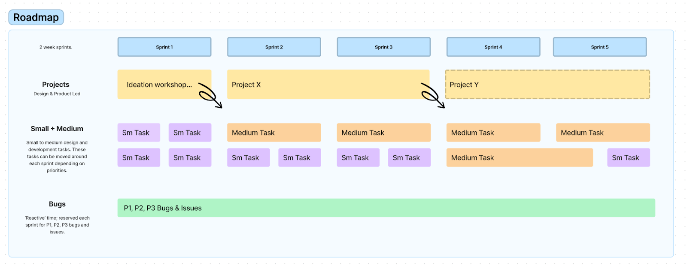This screenshot has width=687, height=272.
Task: Click the Sm Task under Sprint 5
Action: coord(628,157)
